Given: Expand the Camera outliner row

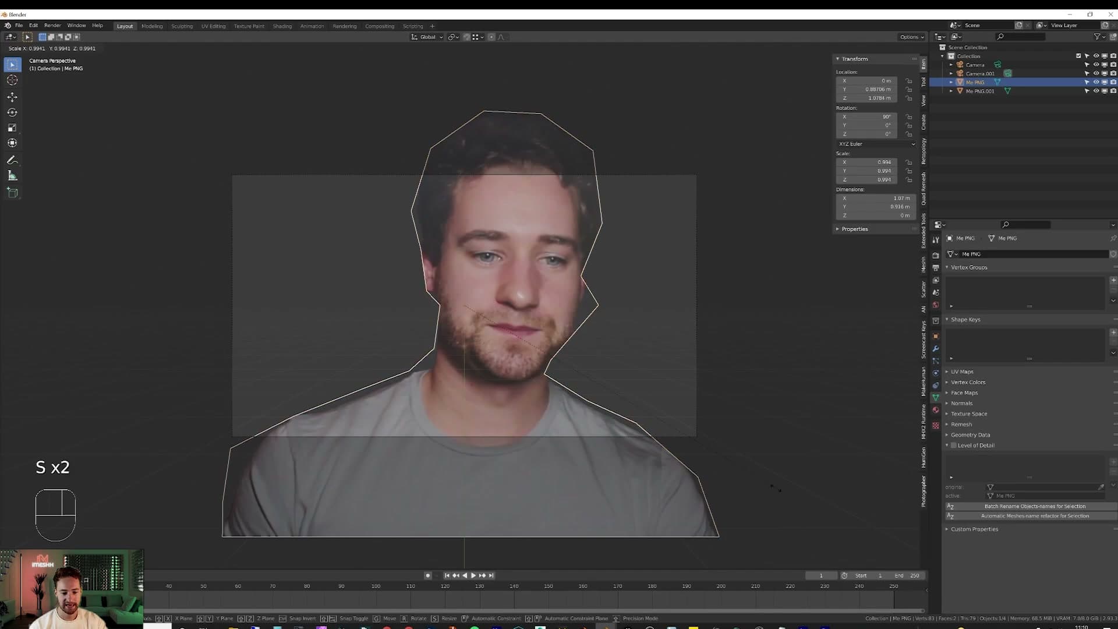Looking at the screenshot, I should click(x=951, y=65).
